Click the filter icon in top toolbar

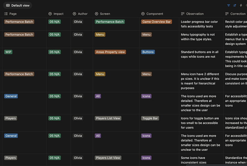point(228,5)
